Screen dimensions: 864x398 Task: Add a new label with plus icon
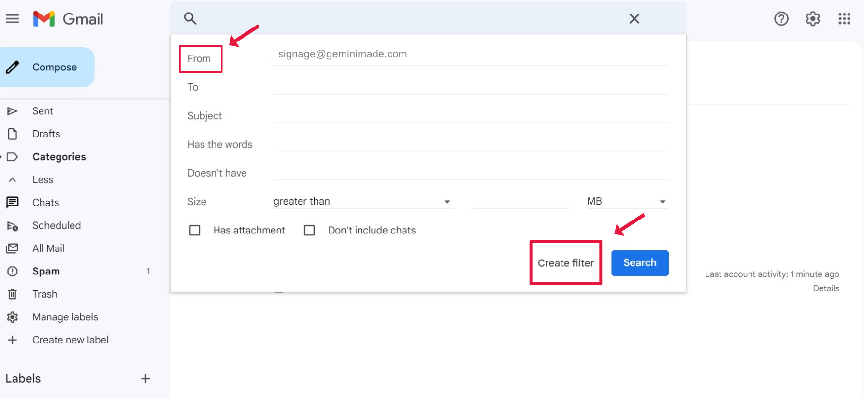pos(145,379)
